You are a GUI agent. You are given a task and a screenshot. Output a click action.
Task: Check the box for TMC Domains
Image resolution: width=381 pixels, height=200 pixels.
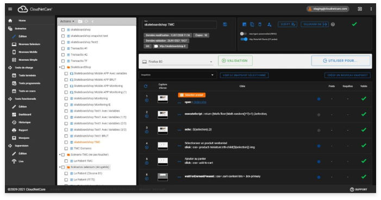66,149
